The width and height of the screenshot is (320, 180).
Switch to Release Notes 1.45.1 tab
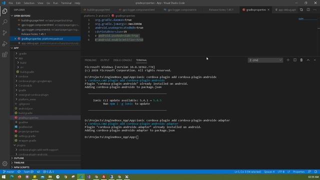point(221,9)
